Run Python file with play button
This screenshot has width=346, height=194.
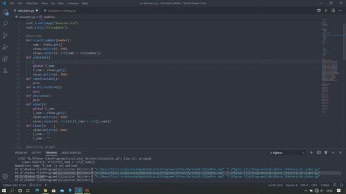[x=326, y=11]
